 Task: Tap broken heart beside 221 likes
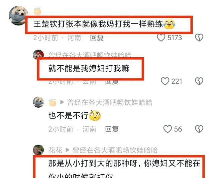pos(199,81)
